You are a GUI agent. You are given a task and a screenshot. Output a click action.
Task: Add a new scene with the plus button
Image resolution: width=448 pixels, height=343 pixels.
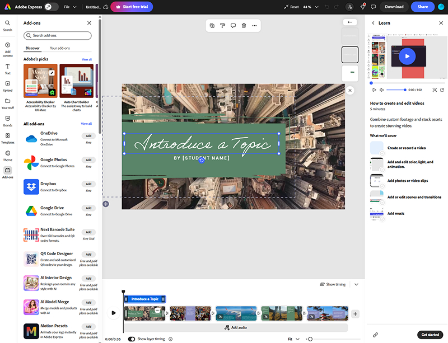point(355,314)
